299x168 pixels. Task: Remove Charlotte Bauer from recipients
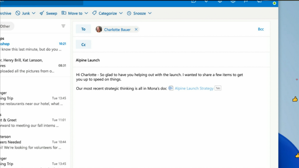(x=136, y=29)
